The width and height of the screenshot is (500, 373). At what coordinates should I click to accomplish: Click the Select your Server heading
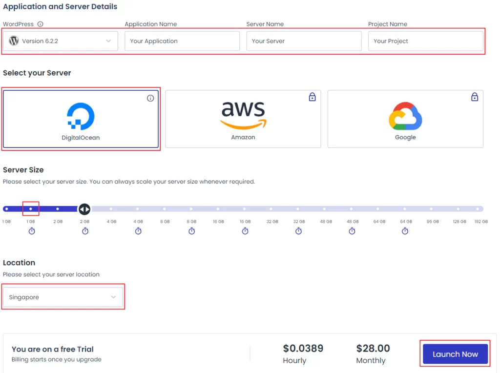[x=37, y=73]
